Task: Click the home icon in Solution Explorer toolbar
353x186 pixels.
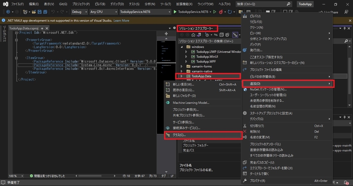Action: [193, 35]
